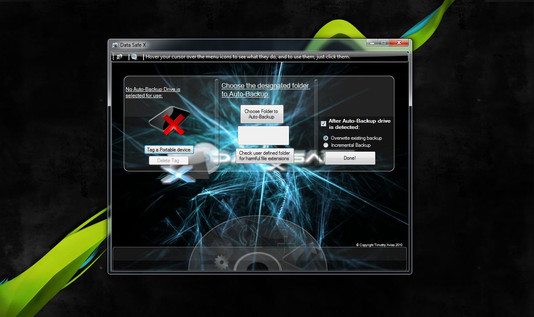Click the Done! button

350,158
